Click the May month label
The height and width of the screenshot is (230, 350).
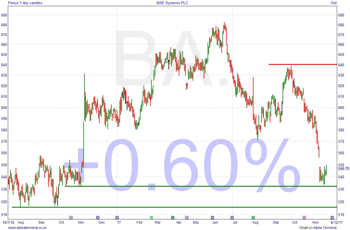196,223
